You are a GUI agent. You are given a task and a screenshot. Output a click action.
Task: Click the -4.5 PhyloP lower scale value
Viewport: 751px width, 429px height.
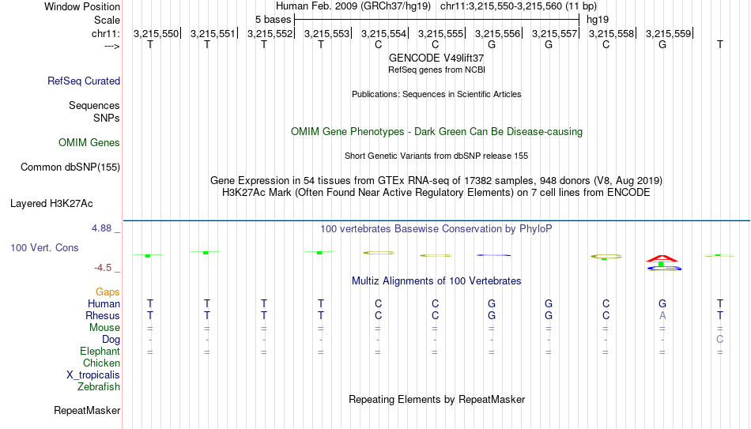point(103,268)
